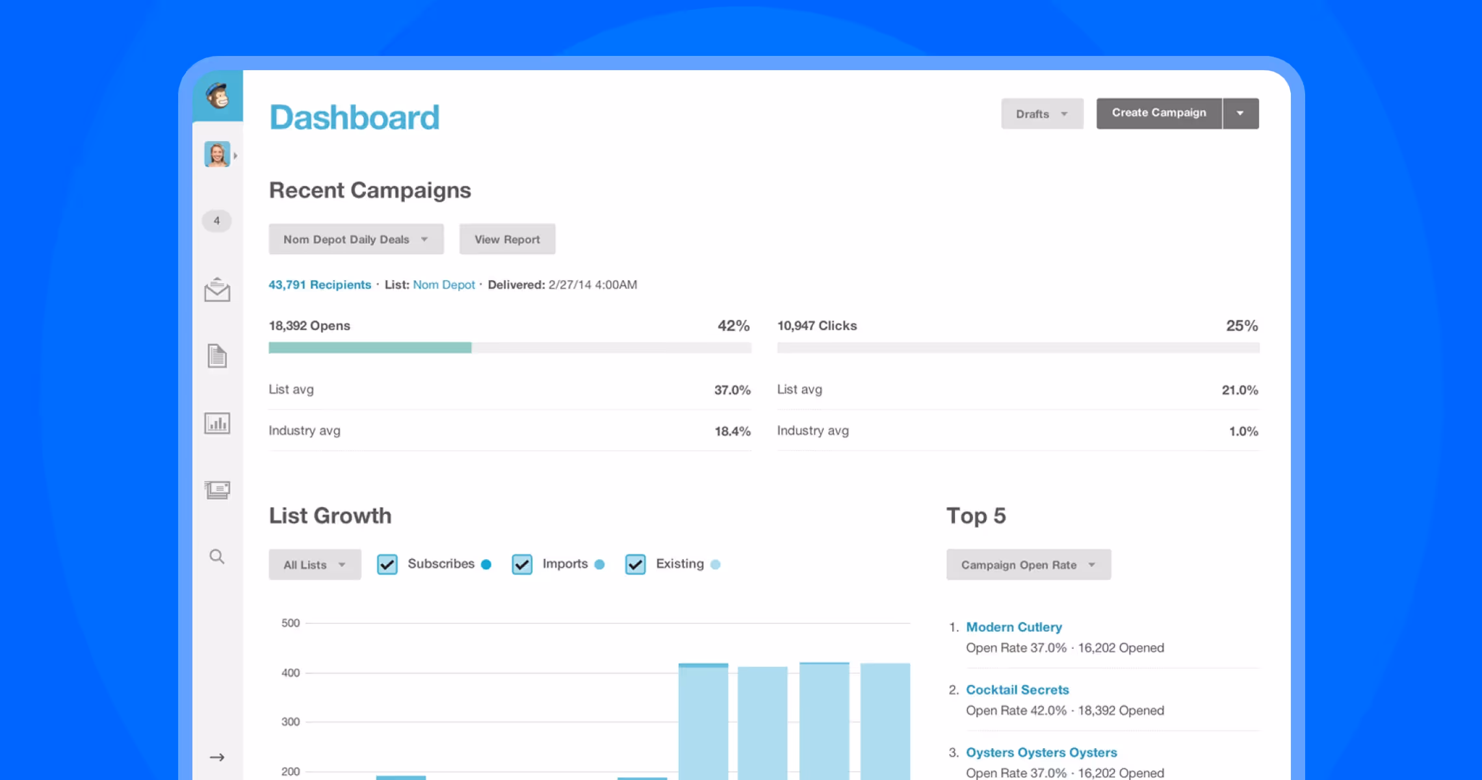The image size is (1482, 780).
Task: Open the Cocktail Secrets campaign link
Action: pyautogui.click(x=1017, y=690)
